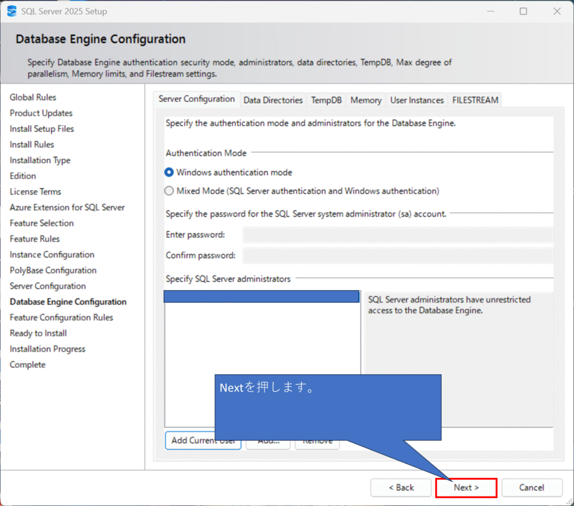Click the SQL Server Setup app icon
The image size is (574, 506).
tap(12, 11)
